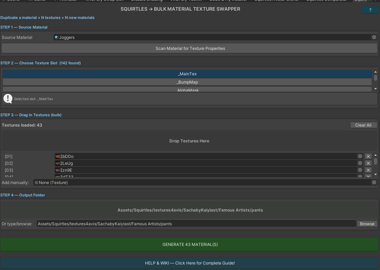Click 'Duplicate a material × N textures' subtitle
This screenshot has width=380, height=270.
pos(47,18)
